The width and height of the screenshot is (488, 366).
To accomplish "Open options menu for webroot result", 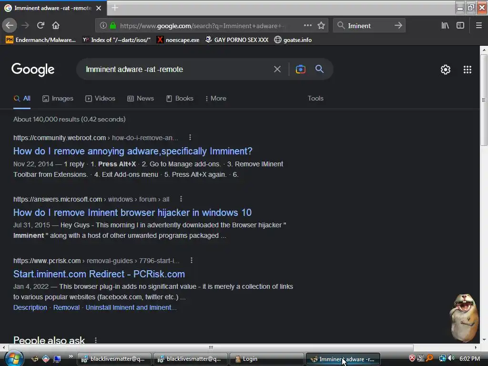I will point(190,137).
